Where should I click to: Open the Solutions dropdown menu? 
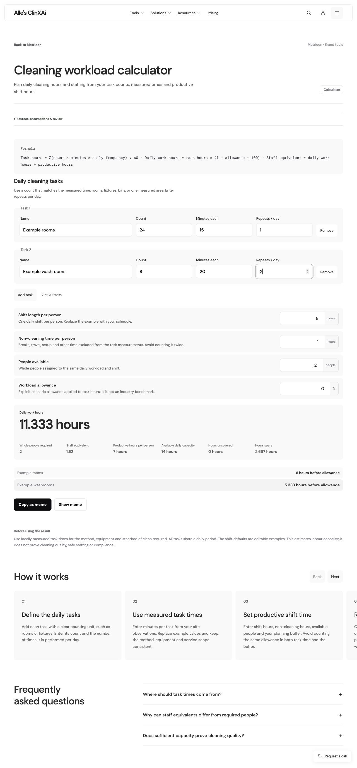160,13
